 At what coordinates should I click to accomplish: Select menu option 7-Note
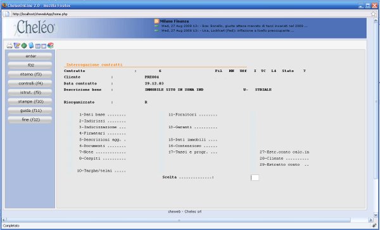pos(103,152)
